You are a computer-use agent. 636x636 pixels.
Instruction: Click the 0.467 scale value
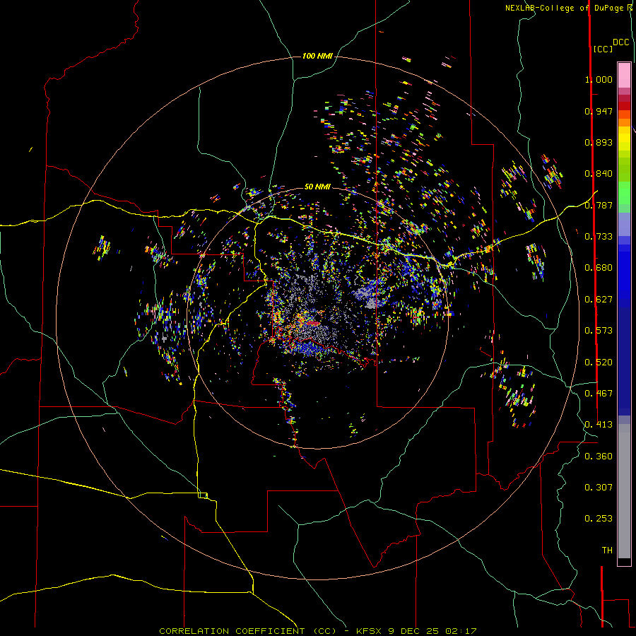point(599,394)
